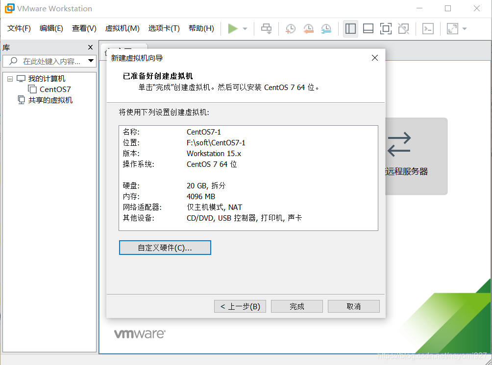492x365 pixels.
Task: Close the 库 library panel
Action: [x=90, y=47]
